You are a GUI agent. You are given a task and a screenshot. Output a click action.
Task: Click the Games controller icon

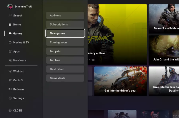[10, 33]
